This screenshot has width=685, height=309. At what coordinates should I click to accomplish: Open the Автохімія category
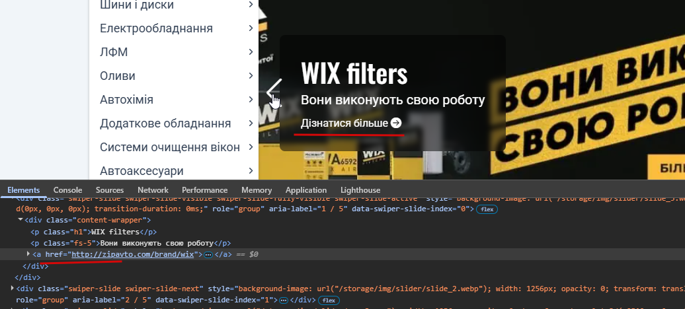tap(127, 100)
